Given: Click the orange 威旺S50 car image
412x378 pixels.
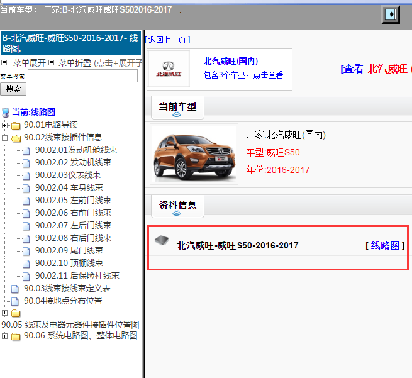Looking at the screenshot, I should coord(194,154).
